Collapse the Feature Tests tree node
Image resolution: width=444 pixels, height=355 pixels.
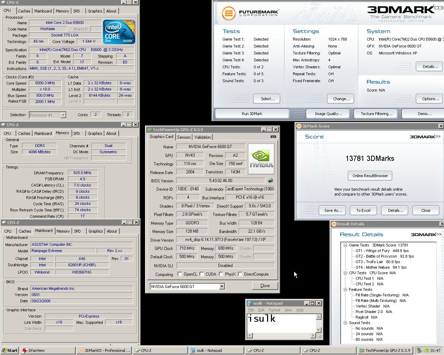(345, 289)
